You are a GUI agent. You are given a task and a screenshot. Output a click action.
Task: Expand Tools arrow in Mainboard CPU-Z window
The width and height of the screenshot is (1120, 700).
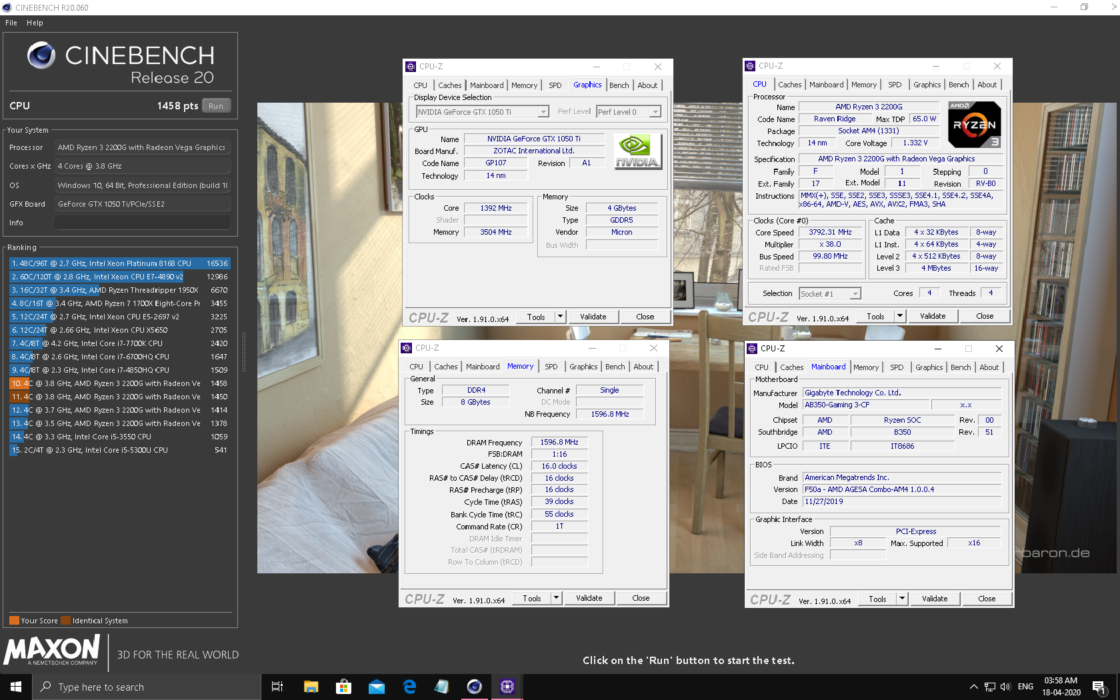point(902,599)
